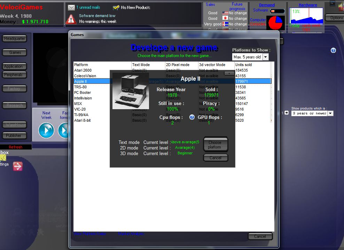Click the arrow icon left of 3 years or newer
The height and width of the screenshot is (250, 344).
pos(287,113)
